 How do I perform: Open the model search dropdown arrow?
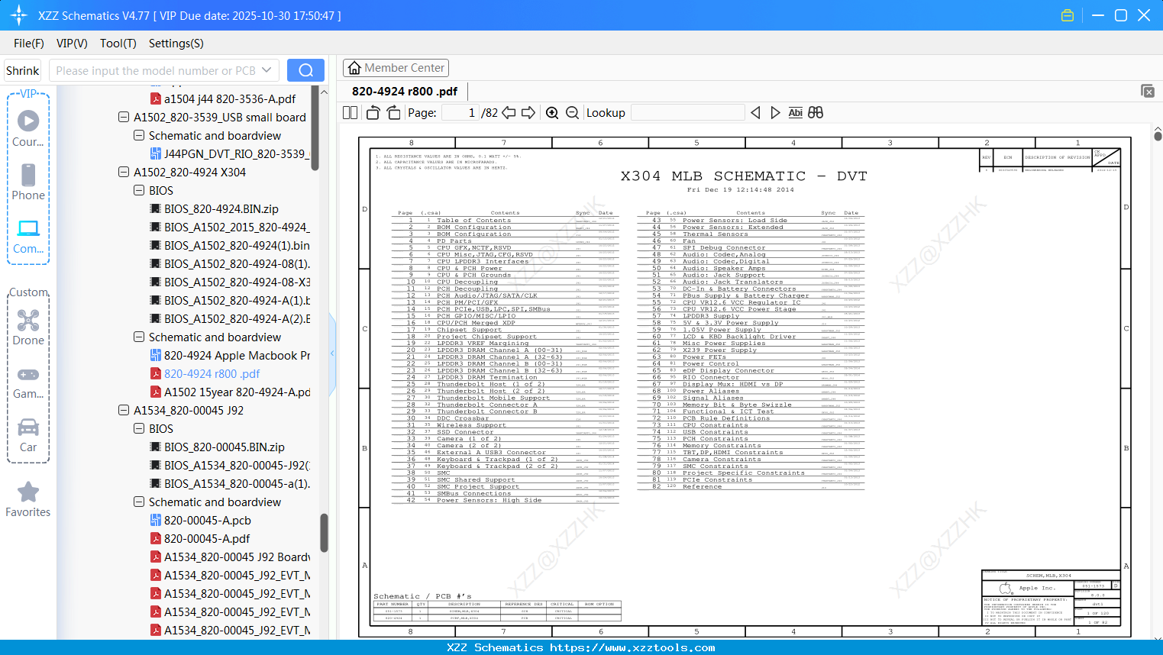point(267,70)
